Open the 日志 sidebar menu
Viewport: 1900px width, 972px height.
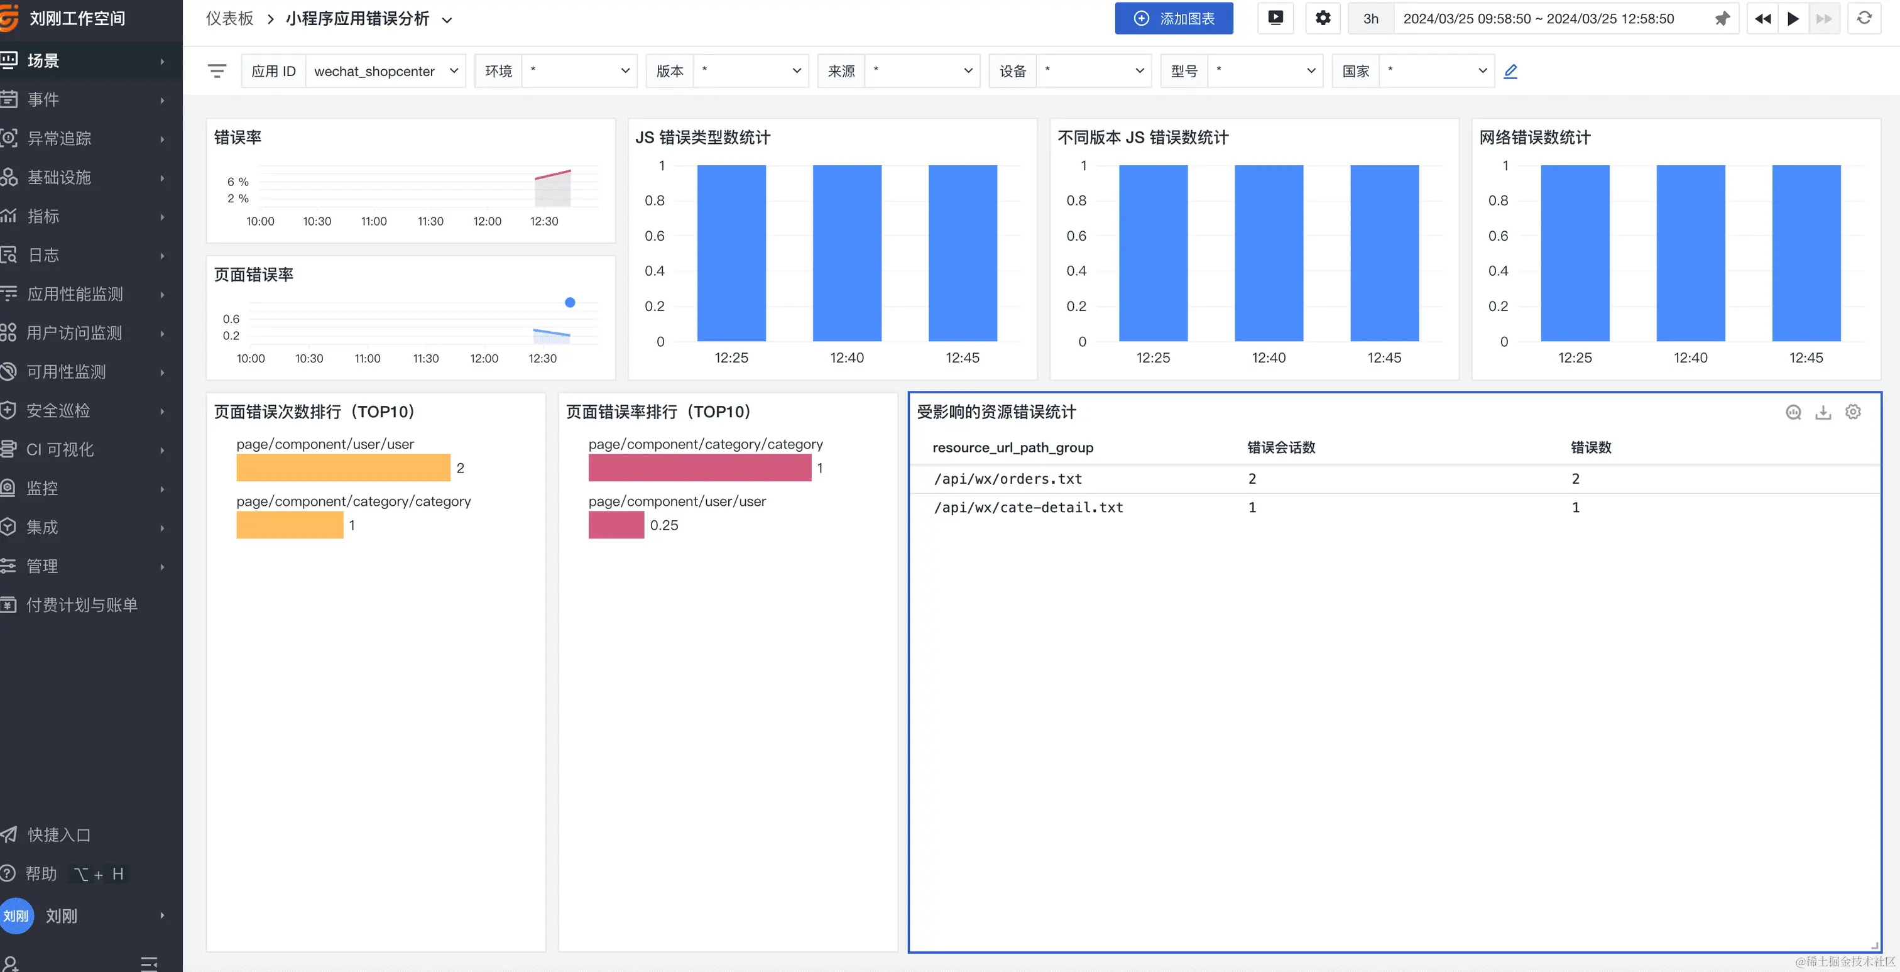click(x=43, y=255)
